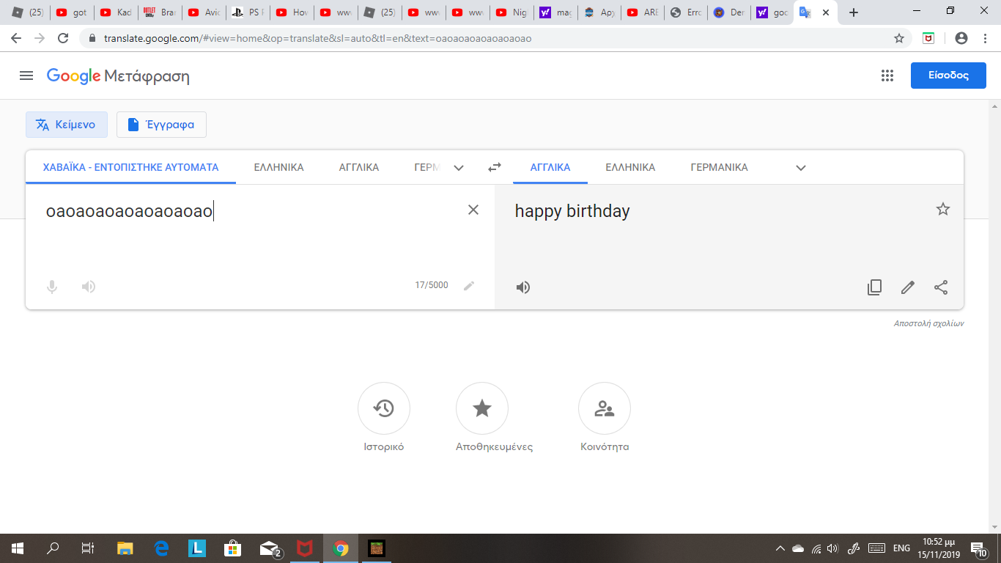Open the Windows Start menu
The width and height of the screenshot is (1001, 563).
pos(18,548)
